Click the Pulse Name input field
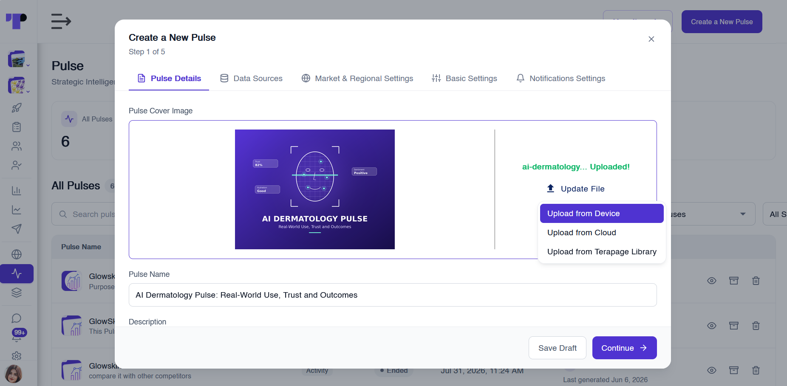Screen dimensions: 787x386 pyautogui.click(x=393, y=295)
